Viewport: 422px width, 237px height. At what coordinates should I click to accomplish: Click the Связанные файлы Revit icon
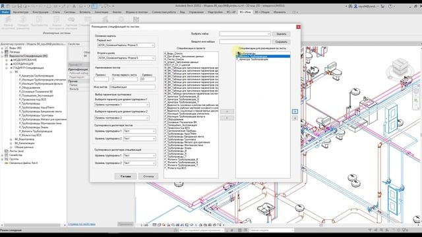coord(7,163)
